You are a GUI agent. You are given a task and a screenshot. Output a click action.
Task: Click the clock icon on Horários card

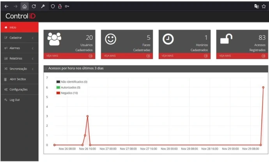(168, 39)
